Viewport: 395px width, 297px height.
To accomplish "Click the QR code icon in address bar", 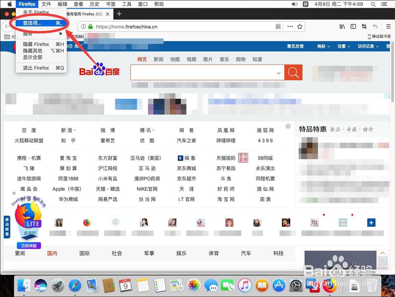I will (x=278, y=26).
